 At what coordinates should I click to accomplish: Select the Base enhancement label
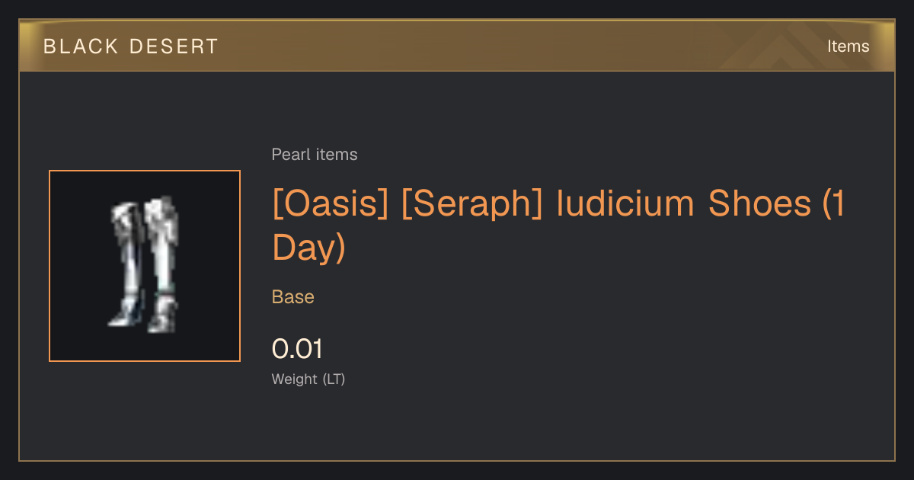click(293, 297)
